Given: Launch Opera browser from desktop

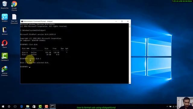Looking at the screenshot, I should [5, 44].
